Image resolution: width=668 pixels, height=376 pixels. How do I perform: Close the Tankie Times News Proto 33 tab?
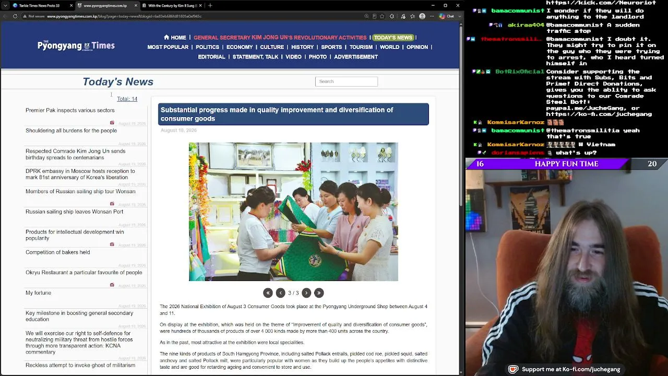coord(71,6)
